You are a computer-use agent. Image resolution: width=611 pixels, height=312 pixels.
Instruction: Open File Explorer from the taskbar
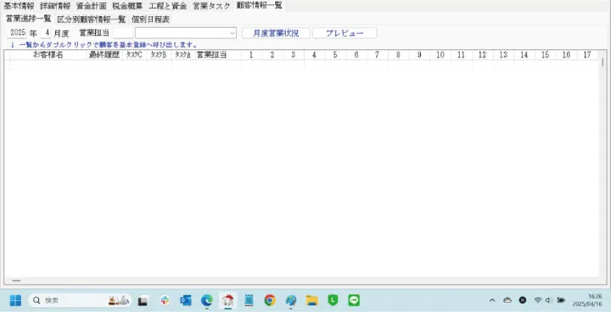coord(311,300)
